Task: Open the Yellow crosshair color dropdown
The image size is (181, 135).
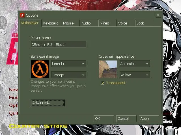Action: tap(135, 75)
